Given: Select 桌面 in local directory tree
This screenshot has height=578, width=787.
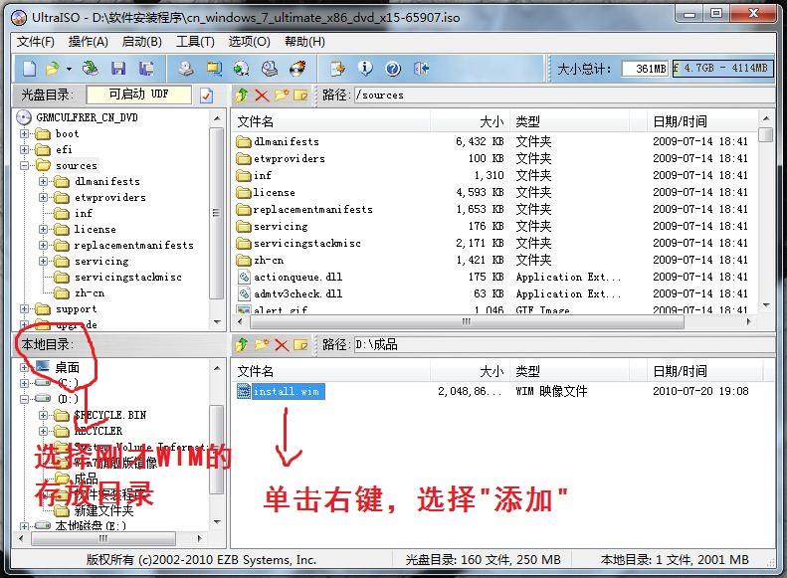Looking at the screenshot, I should 68,367.
